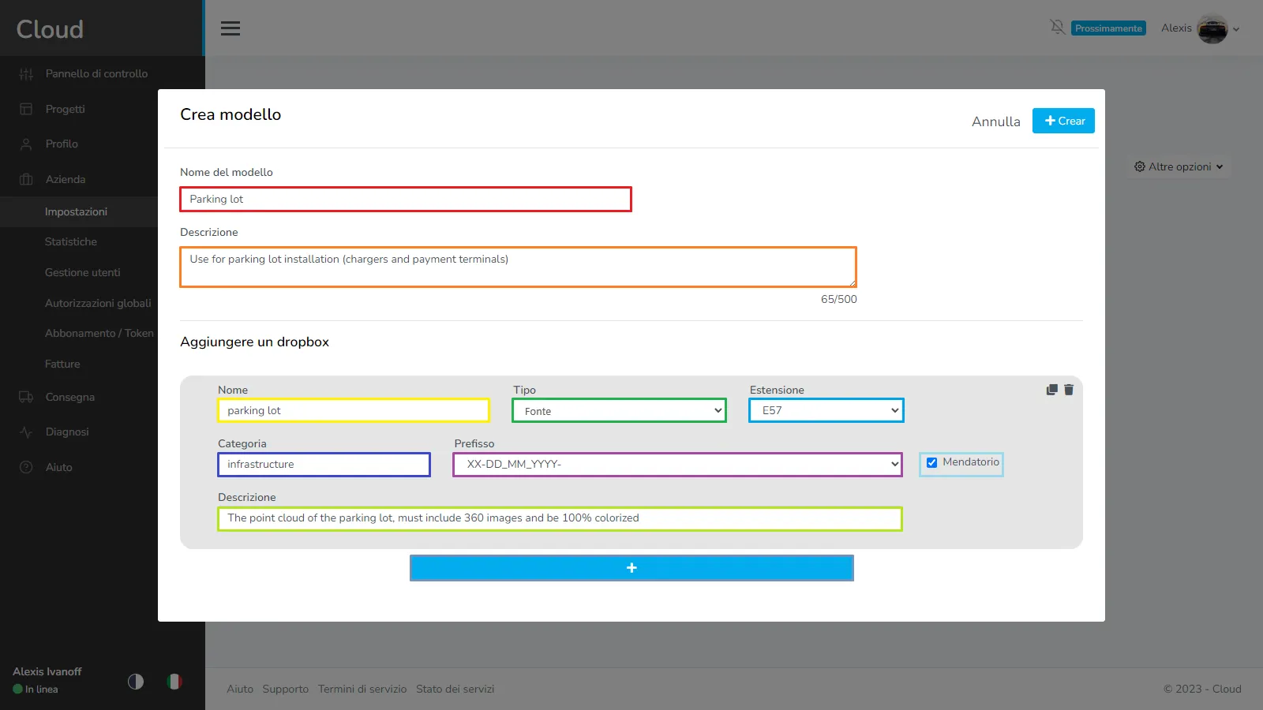
Task: Delete the parking lot dropbox via trash icon
Action: pos(1069,390)
